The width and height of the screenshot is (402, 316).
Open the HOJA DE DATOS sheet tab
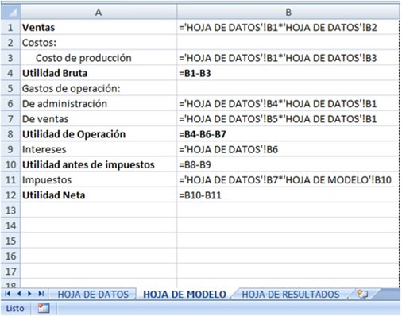pos(93,295)
